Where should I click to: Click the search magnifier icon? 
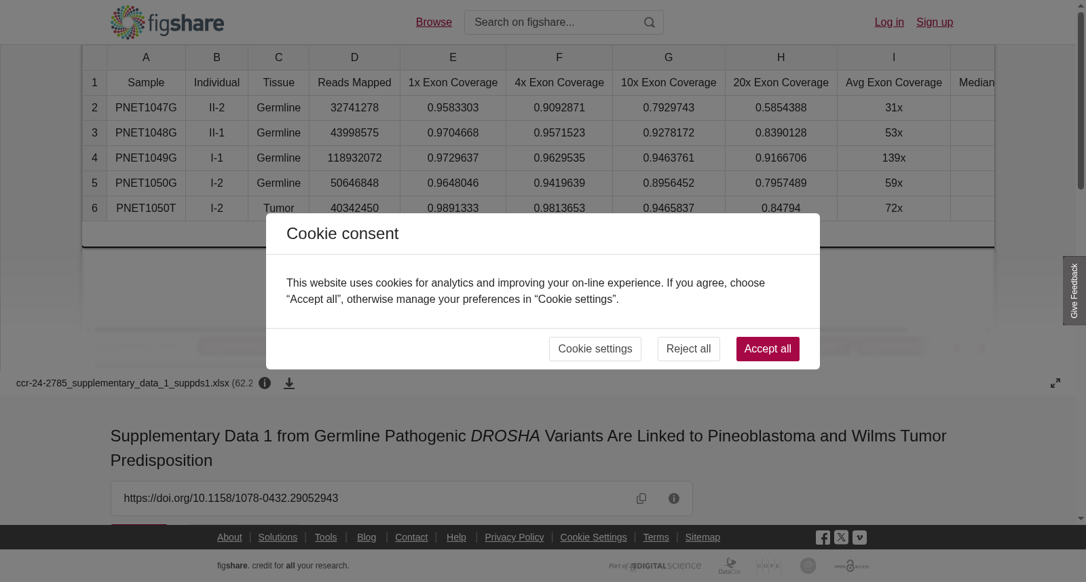(x=650, y=22)
